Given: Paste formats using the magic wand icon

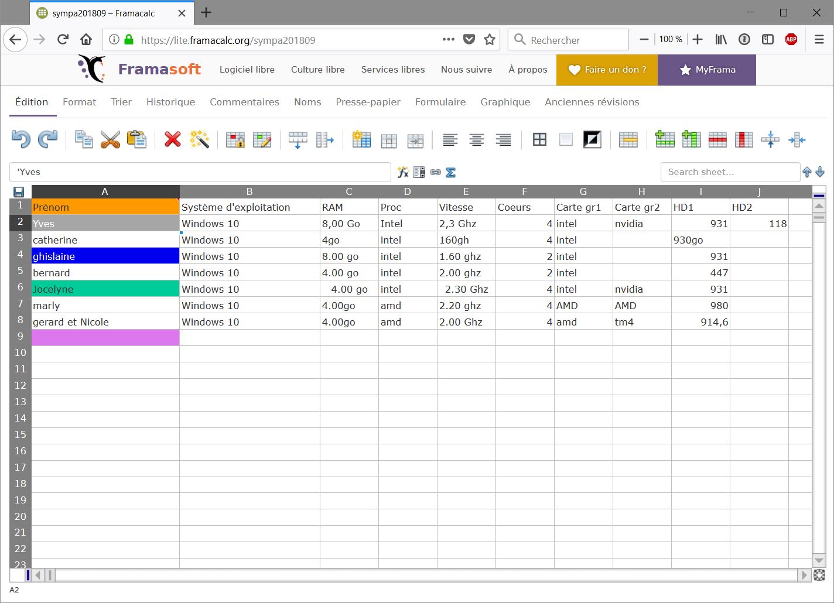Looking at the screenshot, I should pyautogui.click(x=200, y=139).
